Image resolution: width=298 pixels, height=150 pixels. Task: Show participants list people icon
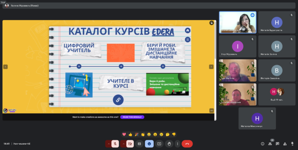tap(270, 144)
